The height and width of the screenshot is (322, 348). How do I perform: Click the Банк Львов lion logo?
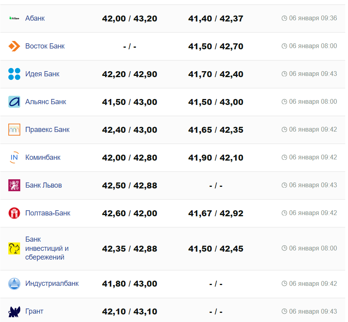(14, 185)
